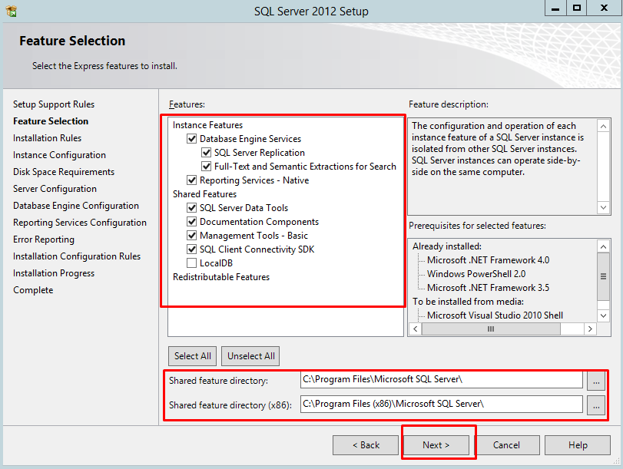Select Installation Progress step
This screenshot has width=623, height=469.
[54, 273]
